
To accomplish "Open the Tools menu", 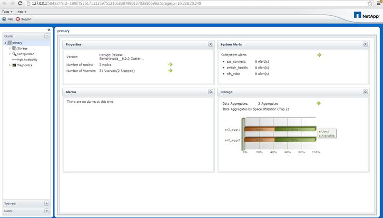I will click(x=7, y=12).
